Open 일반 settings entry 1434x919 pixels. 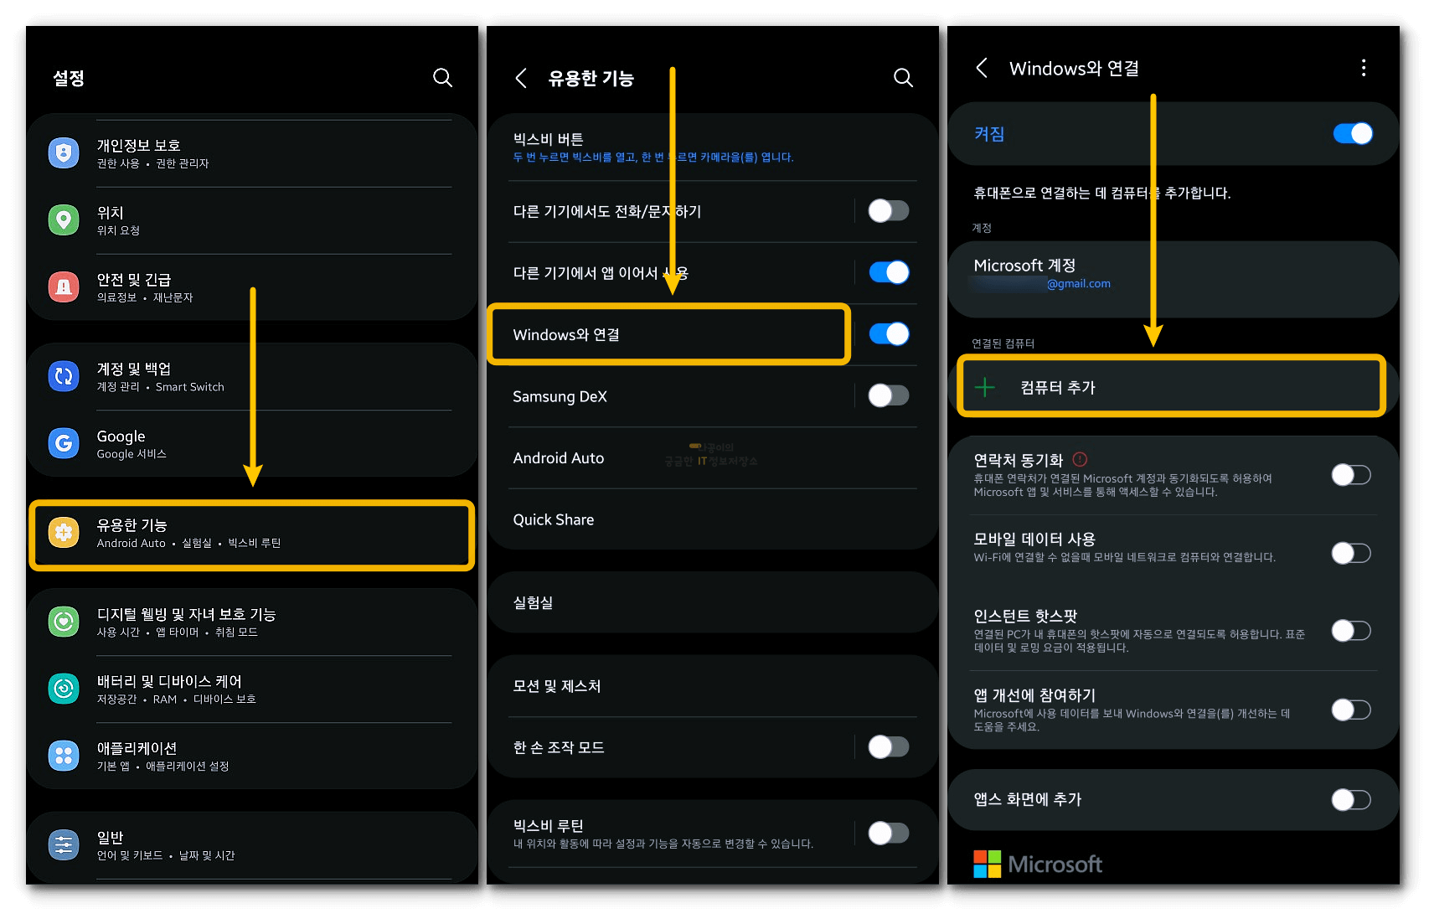click(251, 845)
